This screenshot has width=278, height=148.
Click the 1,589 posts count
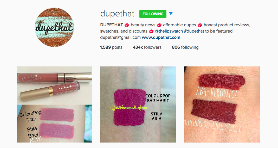[111, 47]
